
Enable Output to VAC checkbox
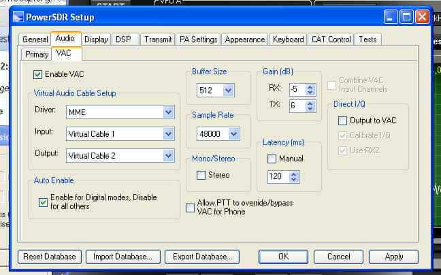[342, 121]
